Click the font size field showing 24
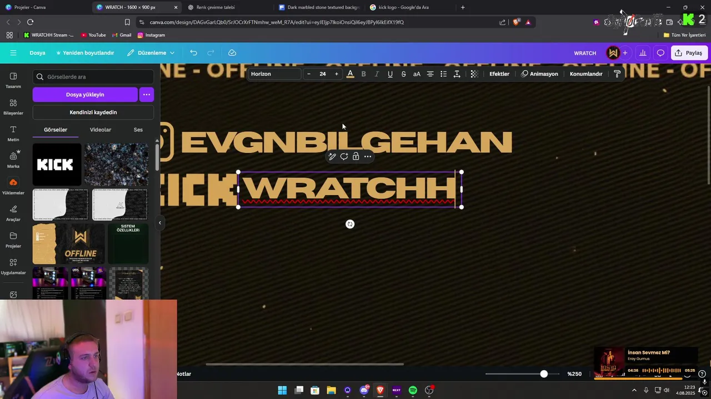Viewport: 711px width, 399px height. point(322,74)
